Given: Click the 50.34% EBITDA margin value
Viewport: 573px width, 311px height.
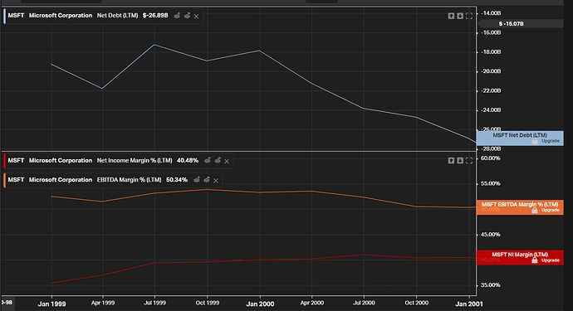Looking at the screenshot, I should pos(177,180).
